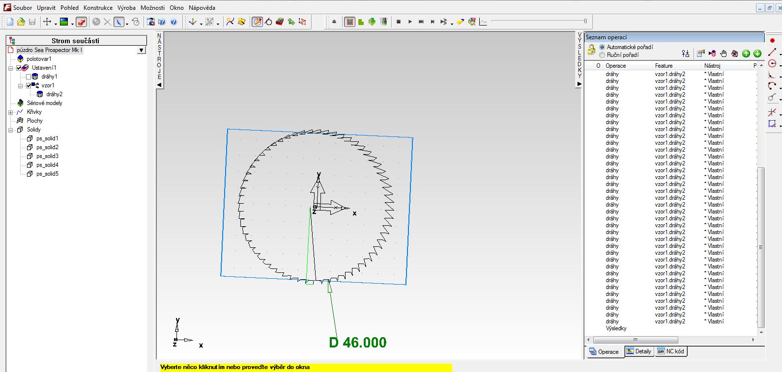Uncheck the Ustavení1 checkbox
Screen dimensions: 782x372
click(x=19, y=68)
